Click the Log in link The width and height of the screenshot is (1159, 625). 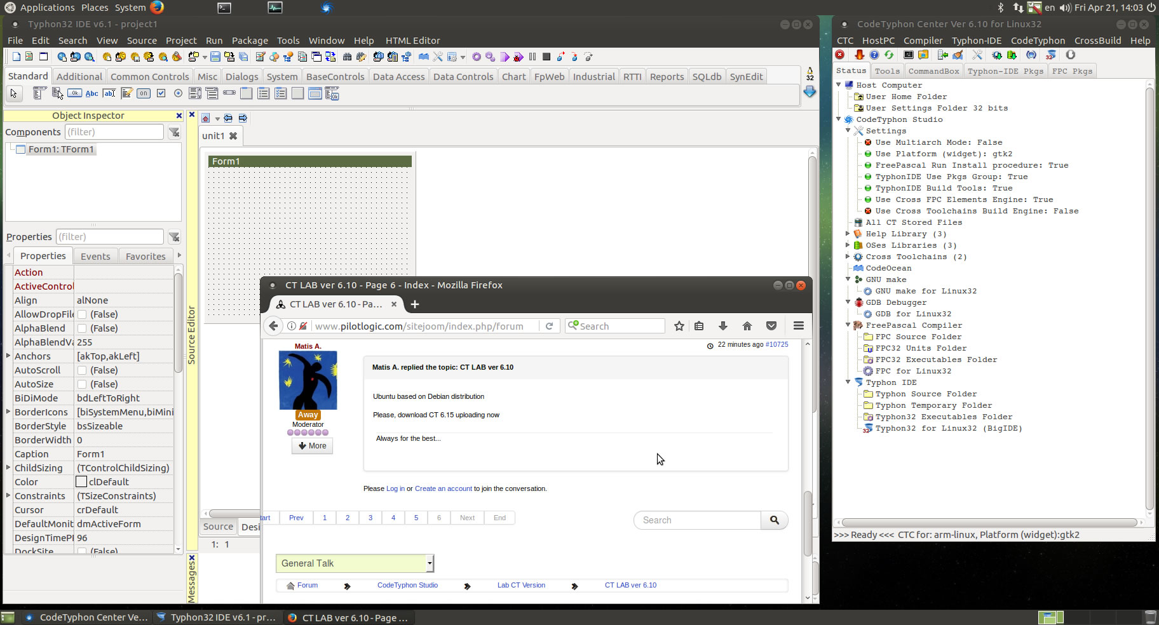(395, 488)
